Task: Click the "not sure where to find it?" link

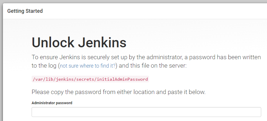Action: [x=88, y=66]
